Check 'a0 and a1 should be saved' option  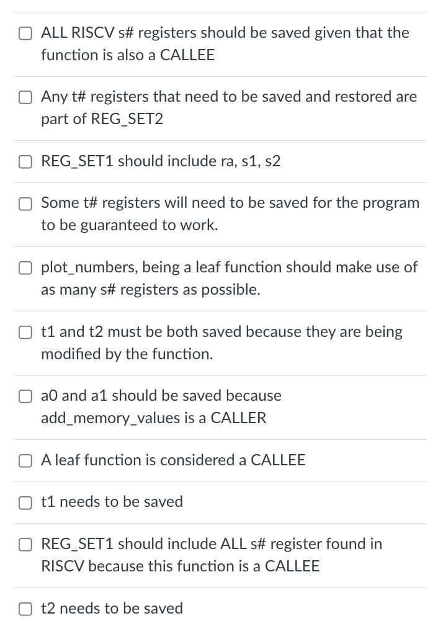point(25,396)
